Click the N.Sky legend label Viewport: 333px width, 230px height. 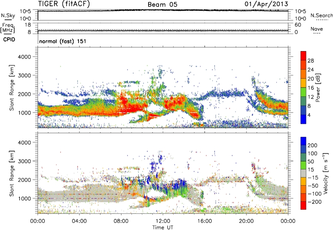pyautogui.click(x=8, y=15)
